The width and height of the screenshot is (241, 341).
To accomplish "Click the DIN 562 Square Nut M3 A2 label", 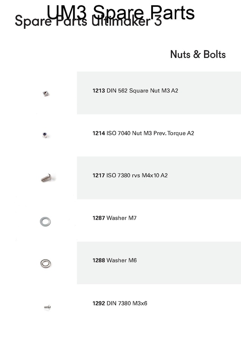I will tap(142, 91).
